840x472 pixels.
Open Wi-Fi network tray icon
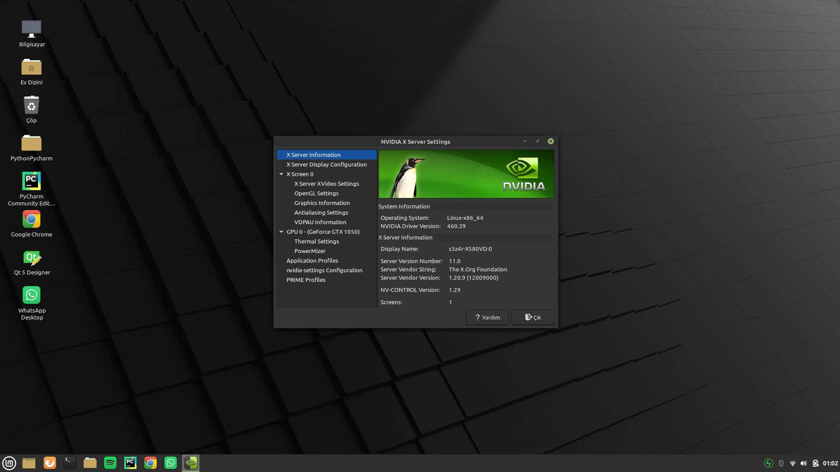tap(792, 463)
